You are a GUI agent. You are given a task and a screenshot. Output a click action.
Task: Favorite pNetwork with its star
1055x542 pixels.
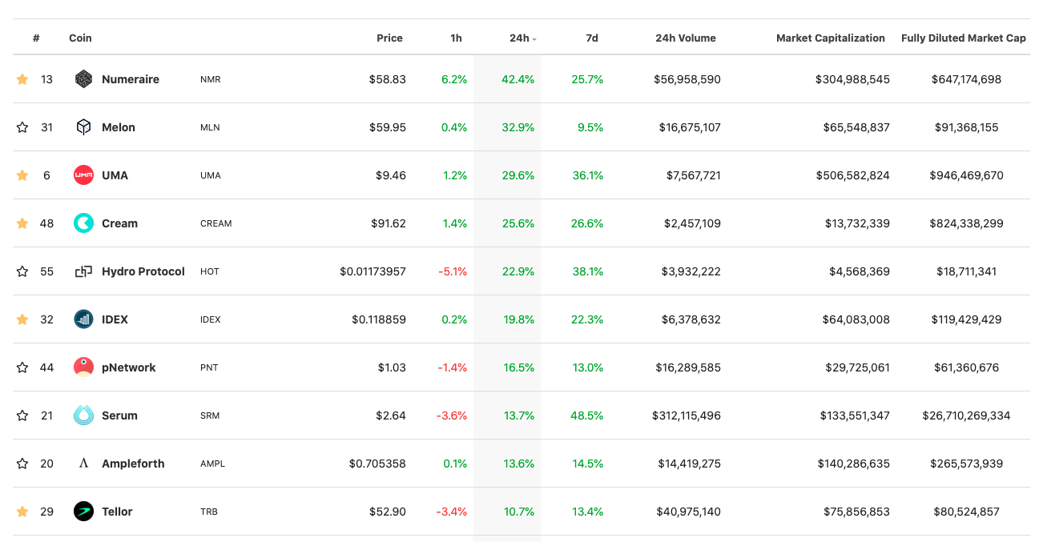point(22,367)
